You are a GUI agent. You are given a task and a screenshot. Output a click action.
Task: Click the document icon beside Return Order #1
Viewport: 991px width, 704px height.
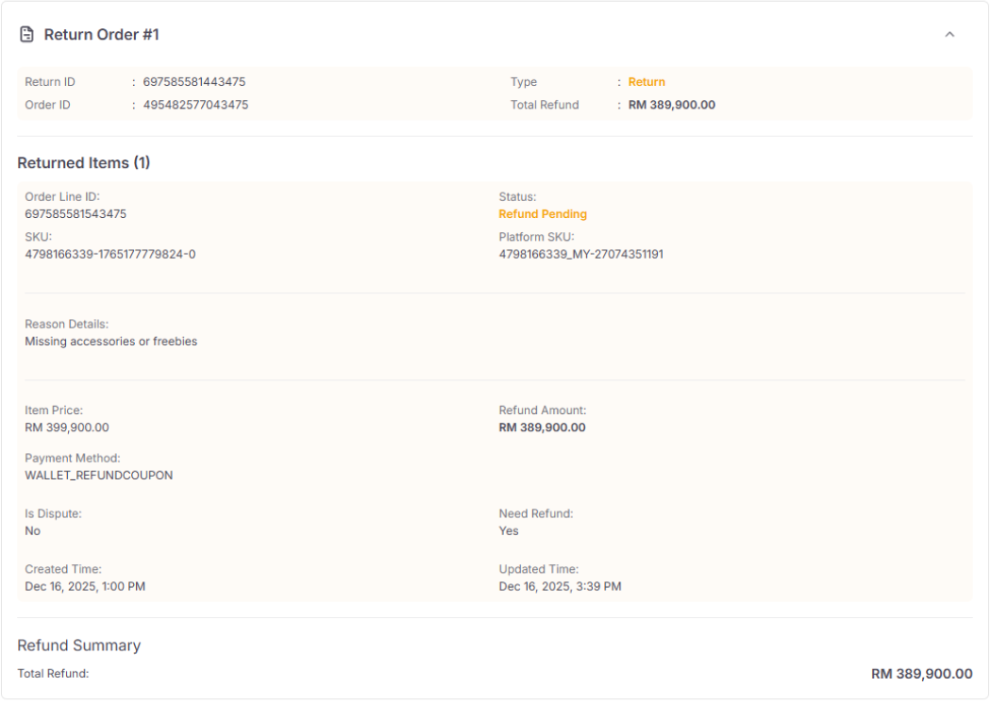[26, 34]
